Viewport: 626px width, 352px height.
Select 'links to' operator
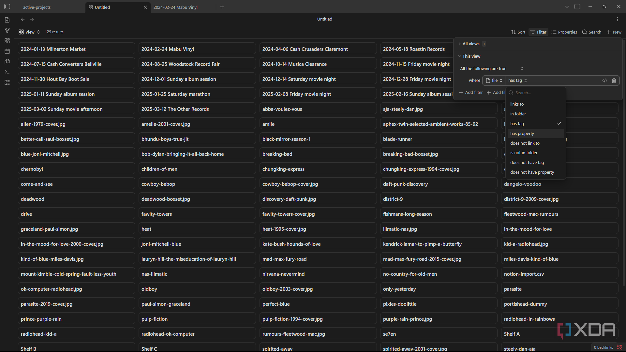tap(536, 104)
